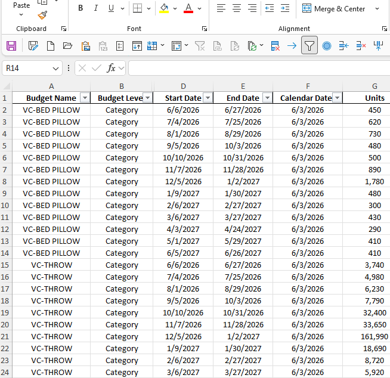This screenshot has width=390, height=378.
Task: Open the Alignment settings dialog launcher
Action: (385, 29)
